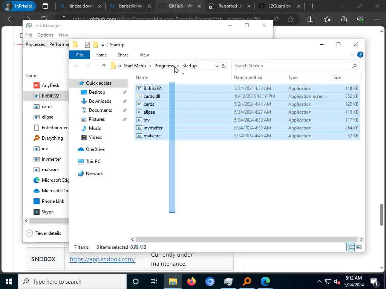386x289 pixels.
Task: Go up one folder with the up arrow
Action: click(x=104, y=66)
